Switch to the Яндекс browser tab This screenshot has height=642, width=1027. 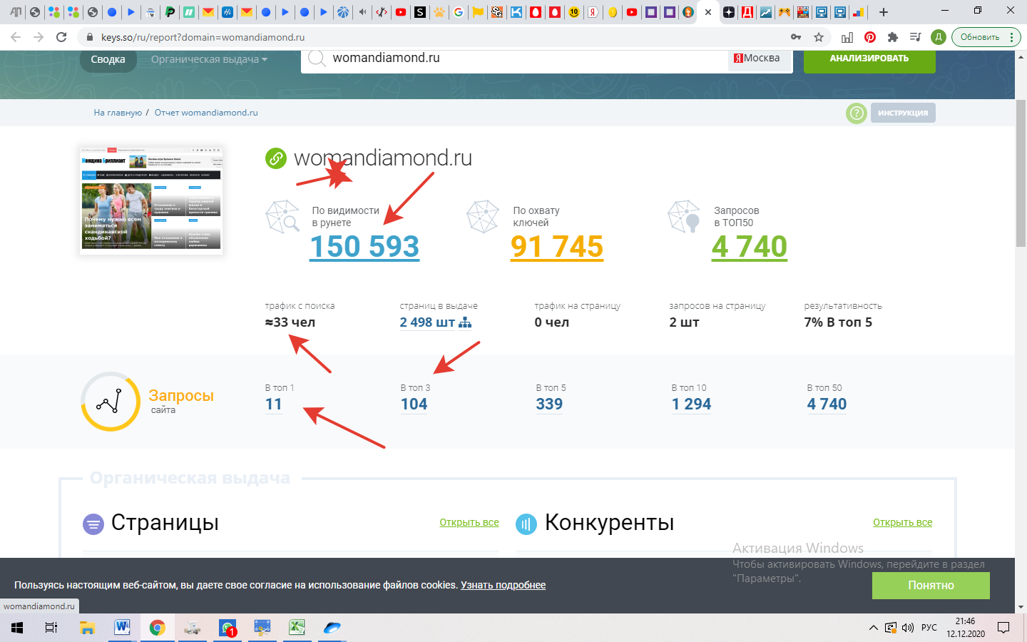click(593, 12)
